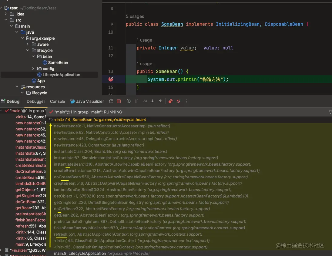Collapse the resources folder
This screenshot has width=332, height=256.
pyautogui.click(x=17, y=87)
